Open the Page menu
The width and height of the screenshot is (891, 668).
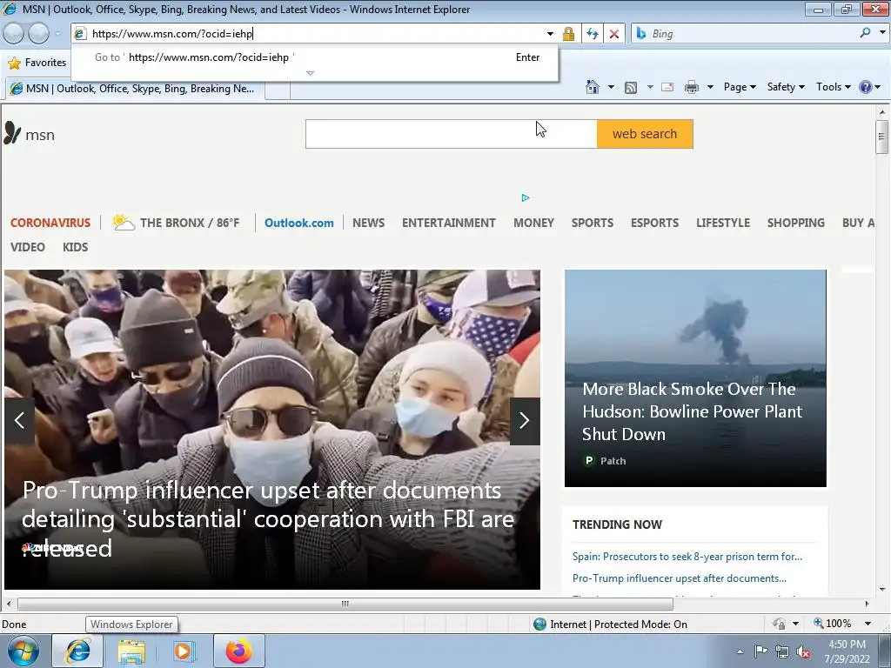coord(740,87)
